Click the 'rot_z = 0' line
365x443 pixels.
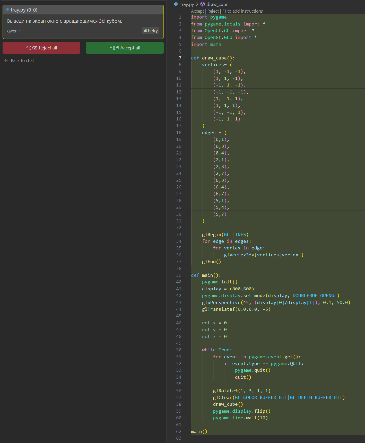click(214, 336)
